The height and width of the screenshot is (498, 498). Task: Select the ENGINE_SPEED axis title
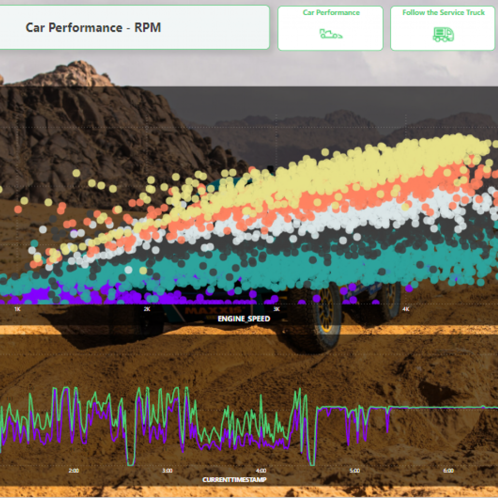coord(244,319)
